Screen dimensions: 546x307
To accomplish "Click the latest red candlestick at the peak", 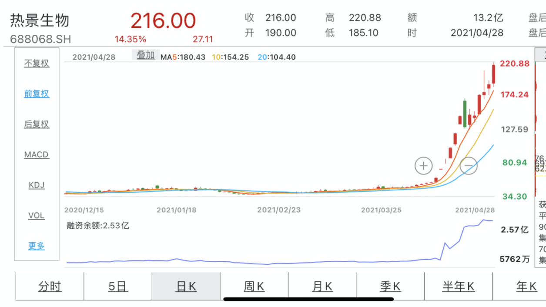I will coord(494,74).
